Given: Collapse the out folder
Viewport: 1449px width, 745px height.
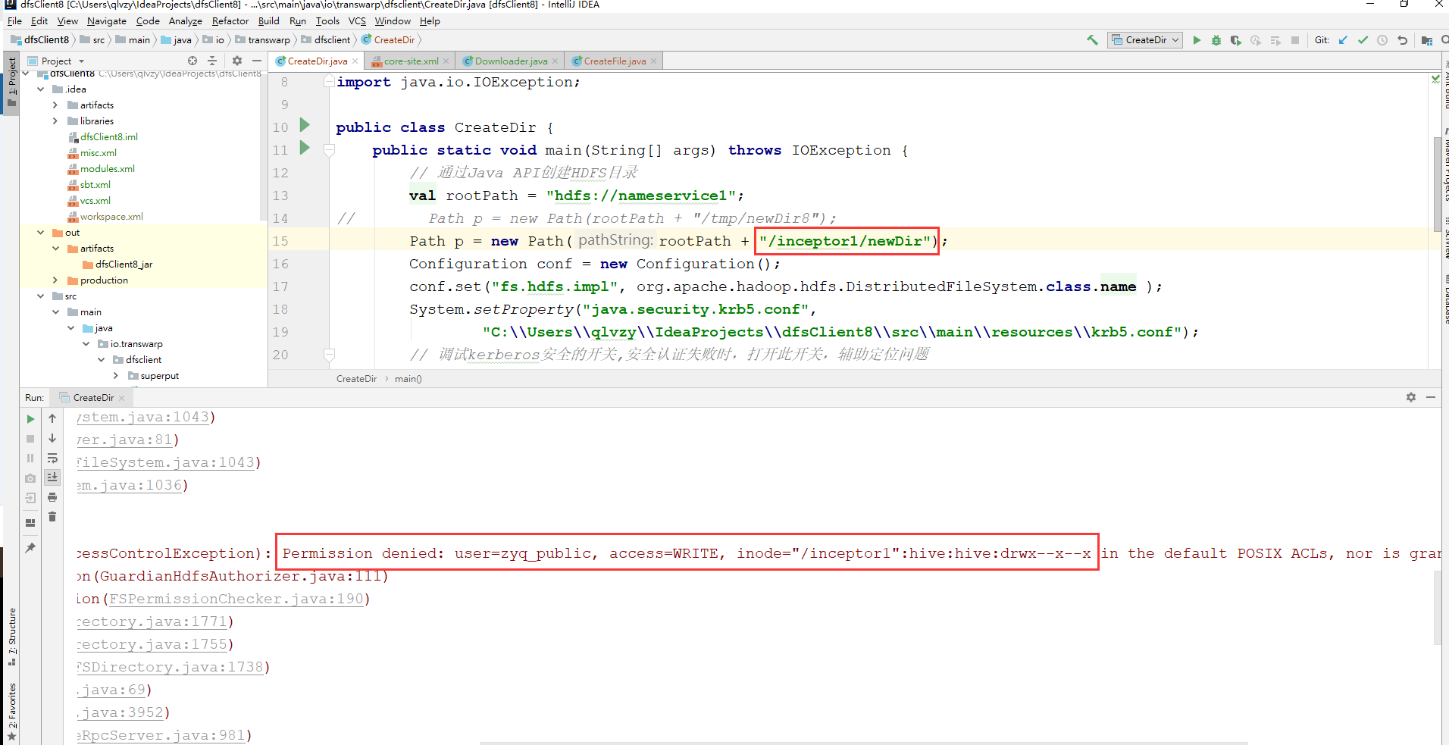Looking at the screenshot, I should click(40, 233).
